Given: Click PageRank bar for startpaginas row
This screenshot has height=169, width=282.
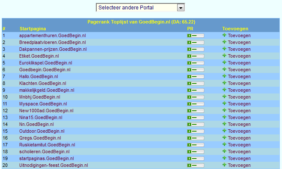Looking at the screenshot, I should [196, 158].
